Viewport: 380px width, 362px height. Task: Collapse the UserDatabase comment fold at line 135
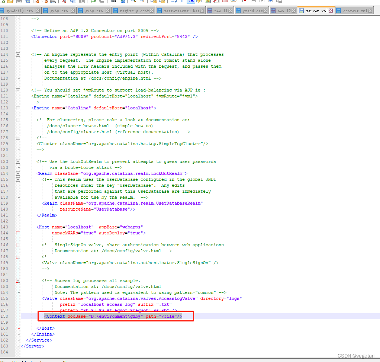click(x=18, y=179)
